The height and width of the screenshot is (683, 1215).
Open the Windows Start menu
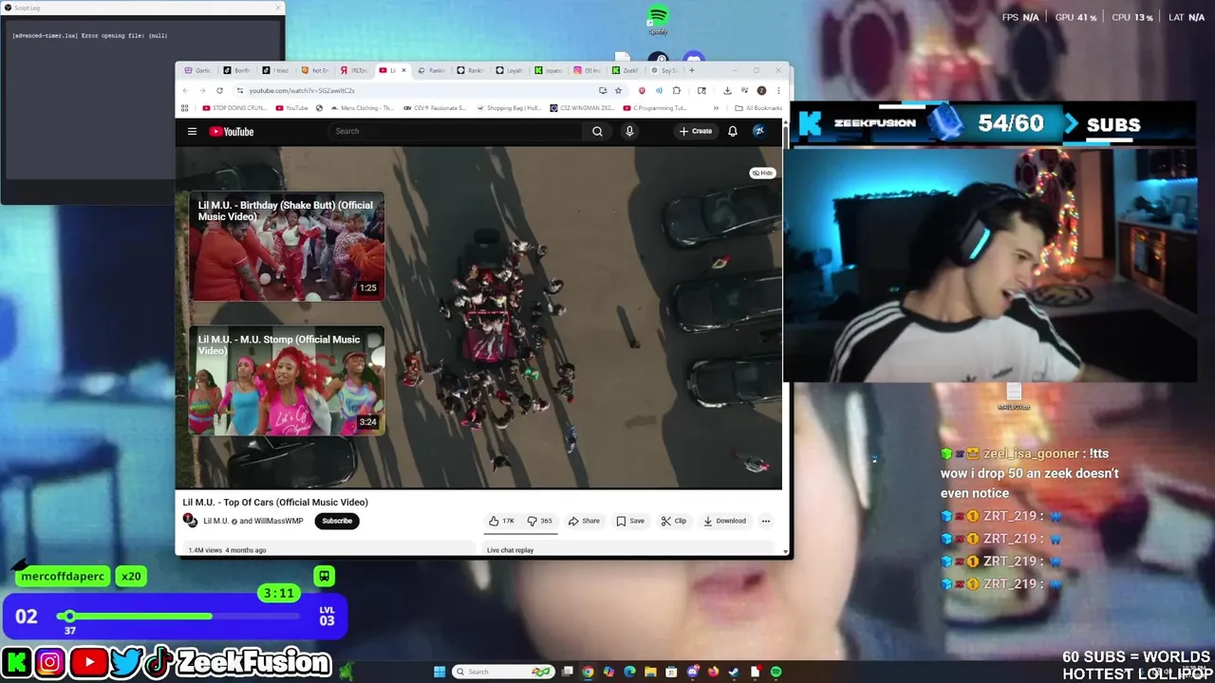click(439, 672)
